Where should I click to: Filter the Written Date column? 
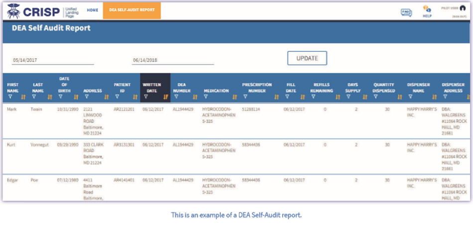point(146,97)
